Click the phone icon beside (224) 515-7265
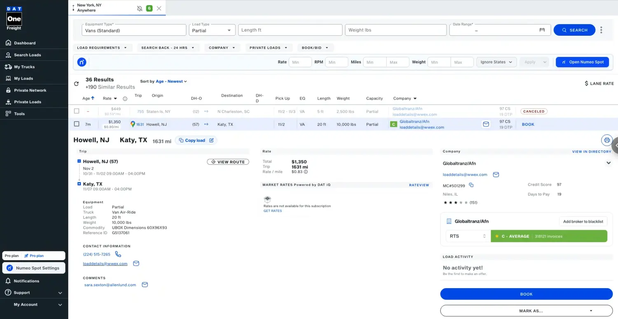Viewport: 618px width, 319px height. coord(118,254)
